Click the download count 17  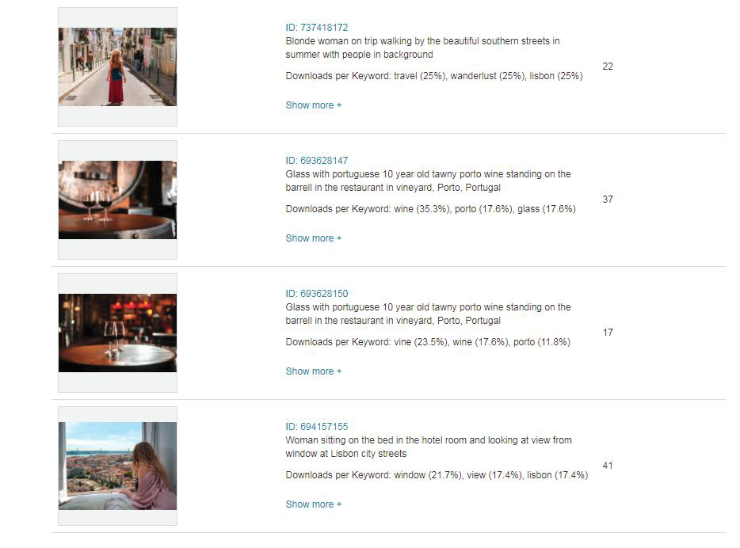coord(608,333)
